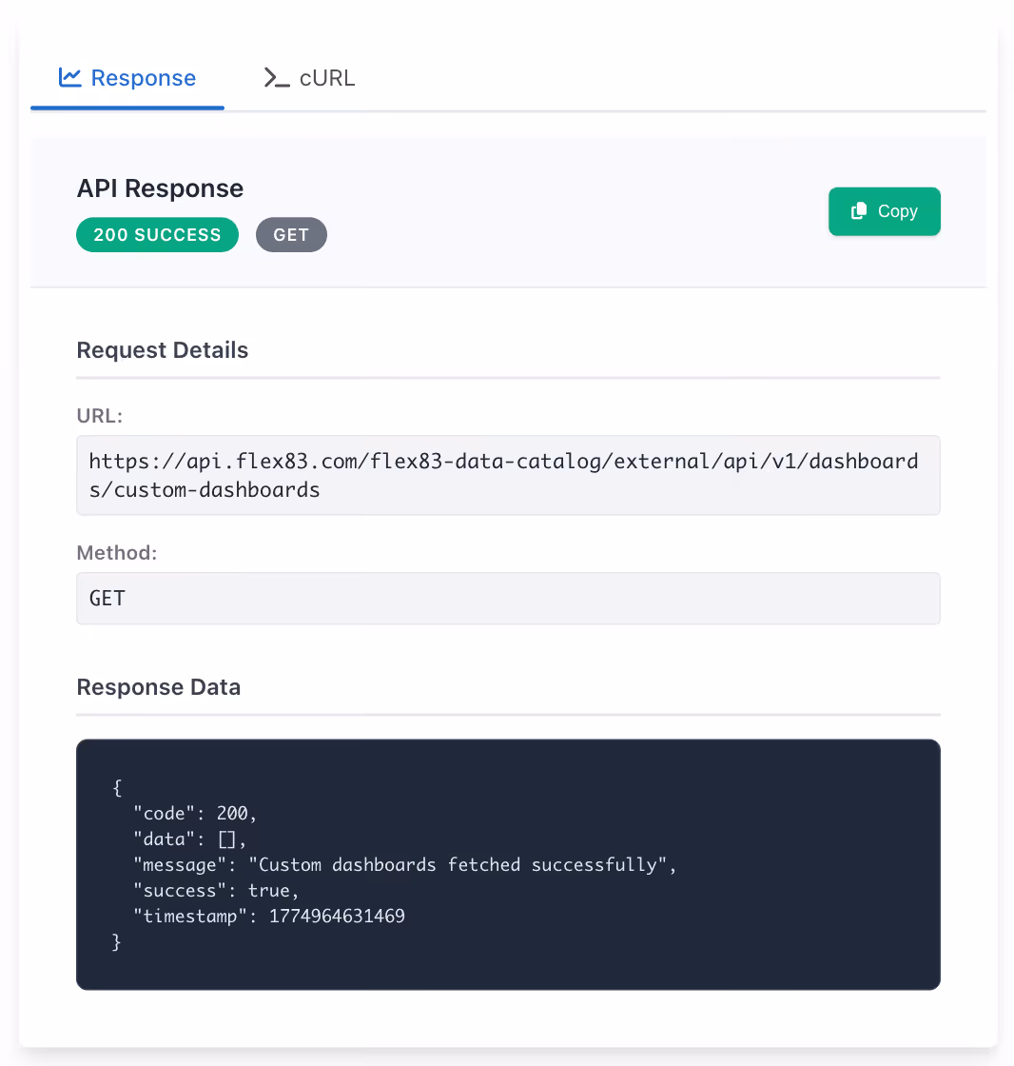The width and height of the screenshot is (1014, 1066).
Task: Click the cURL terminal prompt icon
Action: tap(277, 78)
